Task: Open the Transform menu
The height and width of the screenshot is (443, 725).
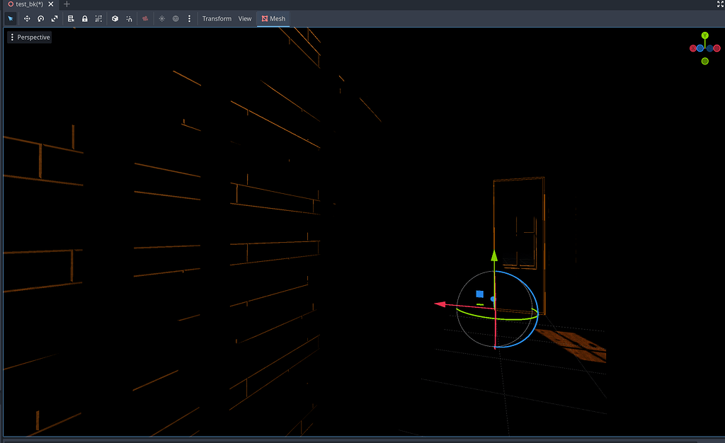Action: pos(217,18)
